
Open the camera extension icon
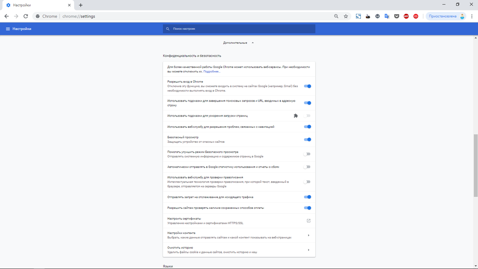(x=368, y=16)
